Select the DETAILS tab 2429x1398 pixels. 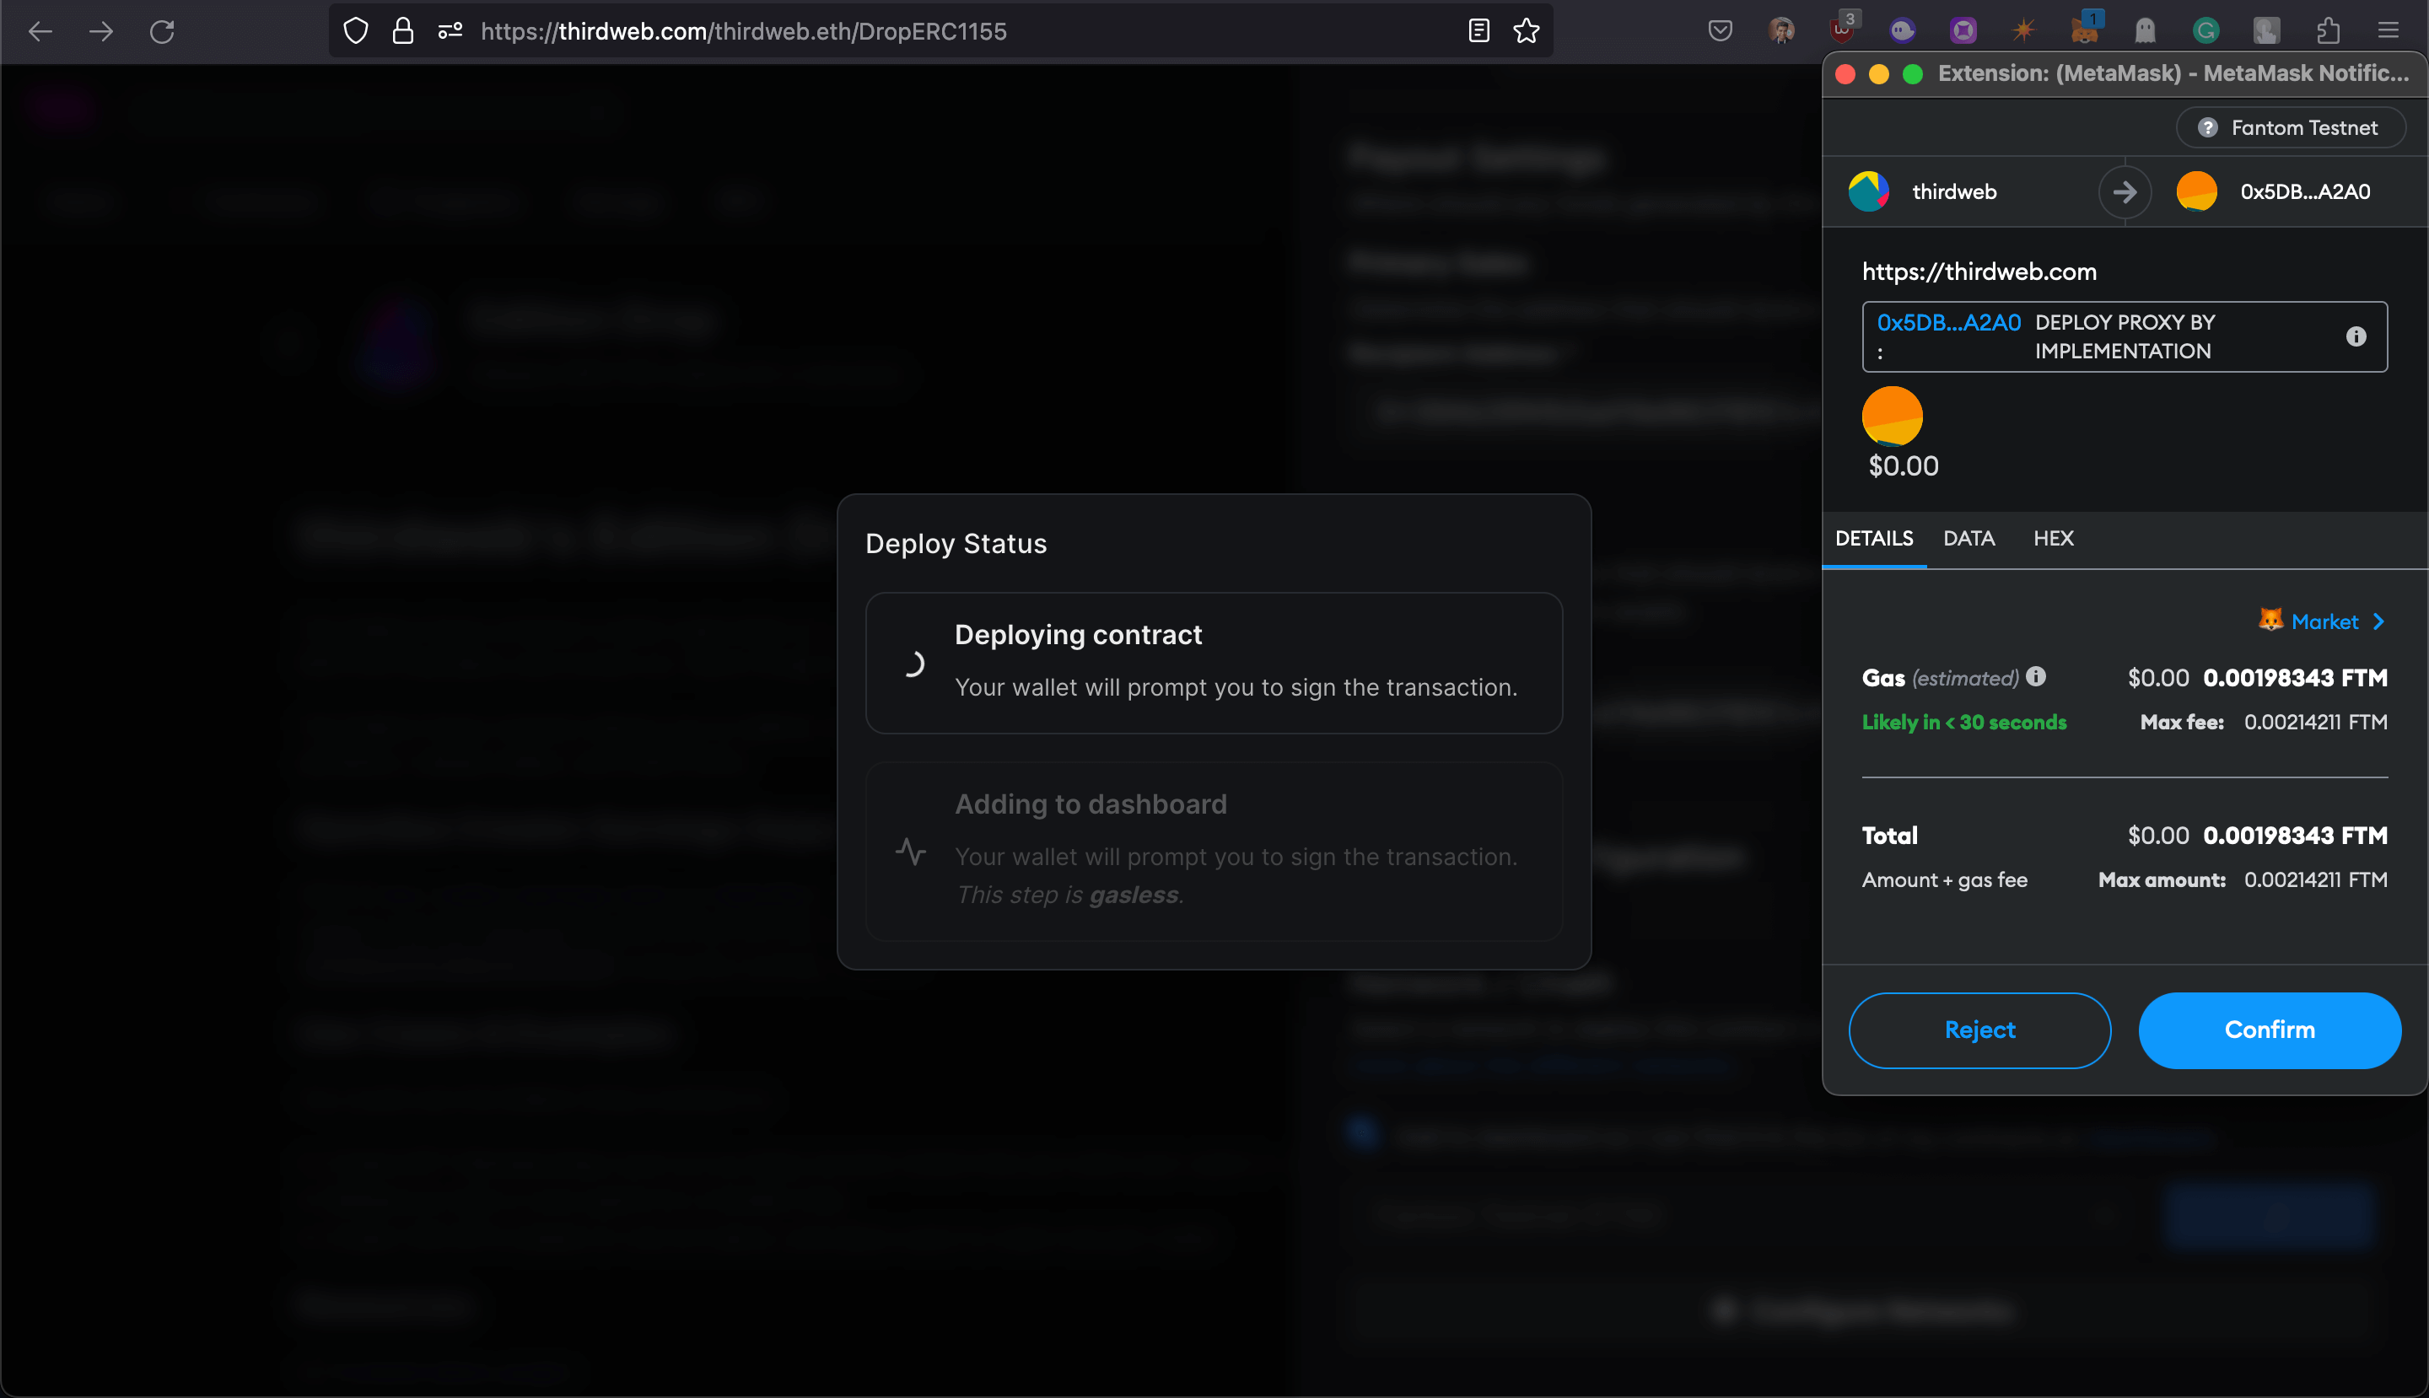pyautogui.click(x=1873, y=539)
